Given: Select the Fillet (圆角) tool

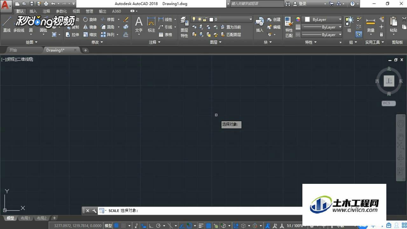Looking at the screenshot, I should tap(107, 27).
